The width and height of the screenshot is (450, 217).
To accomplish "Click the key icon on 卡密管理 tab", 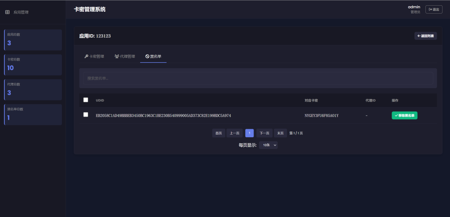I will point(87,57).
